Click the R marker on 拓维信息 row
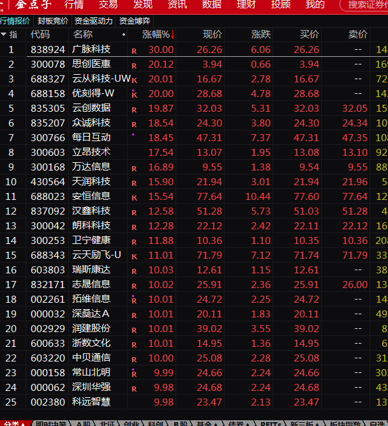The height and width of the screenshot is (426, 388). point(134,300)
